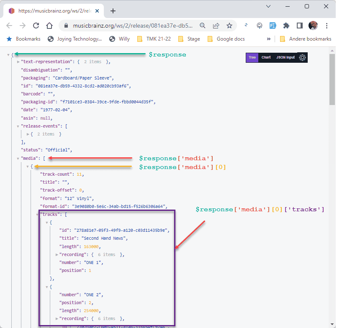Expand the text-representation node

click(18, 62)
